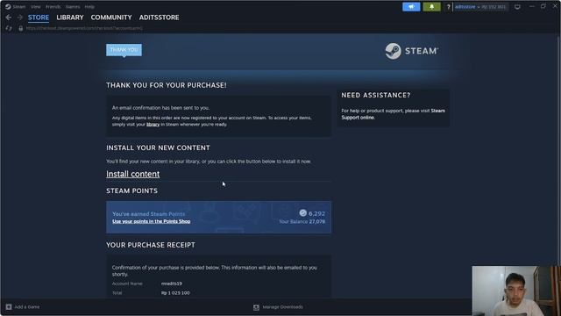This screenshot has width=561, height=316.
Task: Click the Install content link
Action: tap(132, 174)
